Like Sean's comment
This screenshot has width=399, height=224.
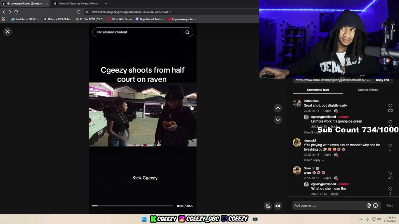tap(390, 173)
